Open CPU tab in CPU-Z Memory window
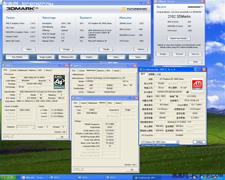225x180 pixels. click(76, 103)
